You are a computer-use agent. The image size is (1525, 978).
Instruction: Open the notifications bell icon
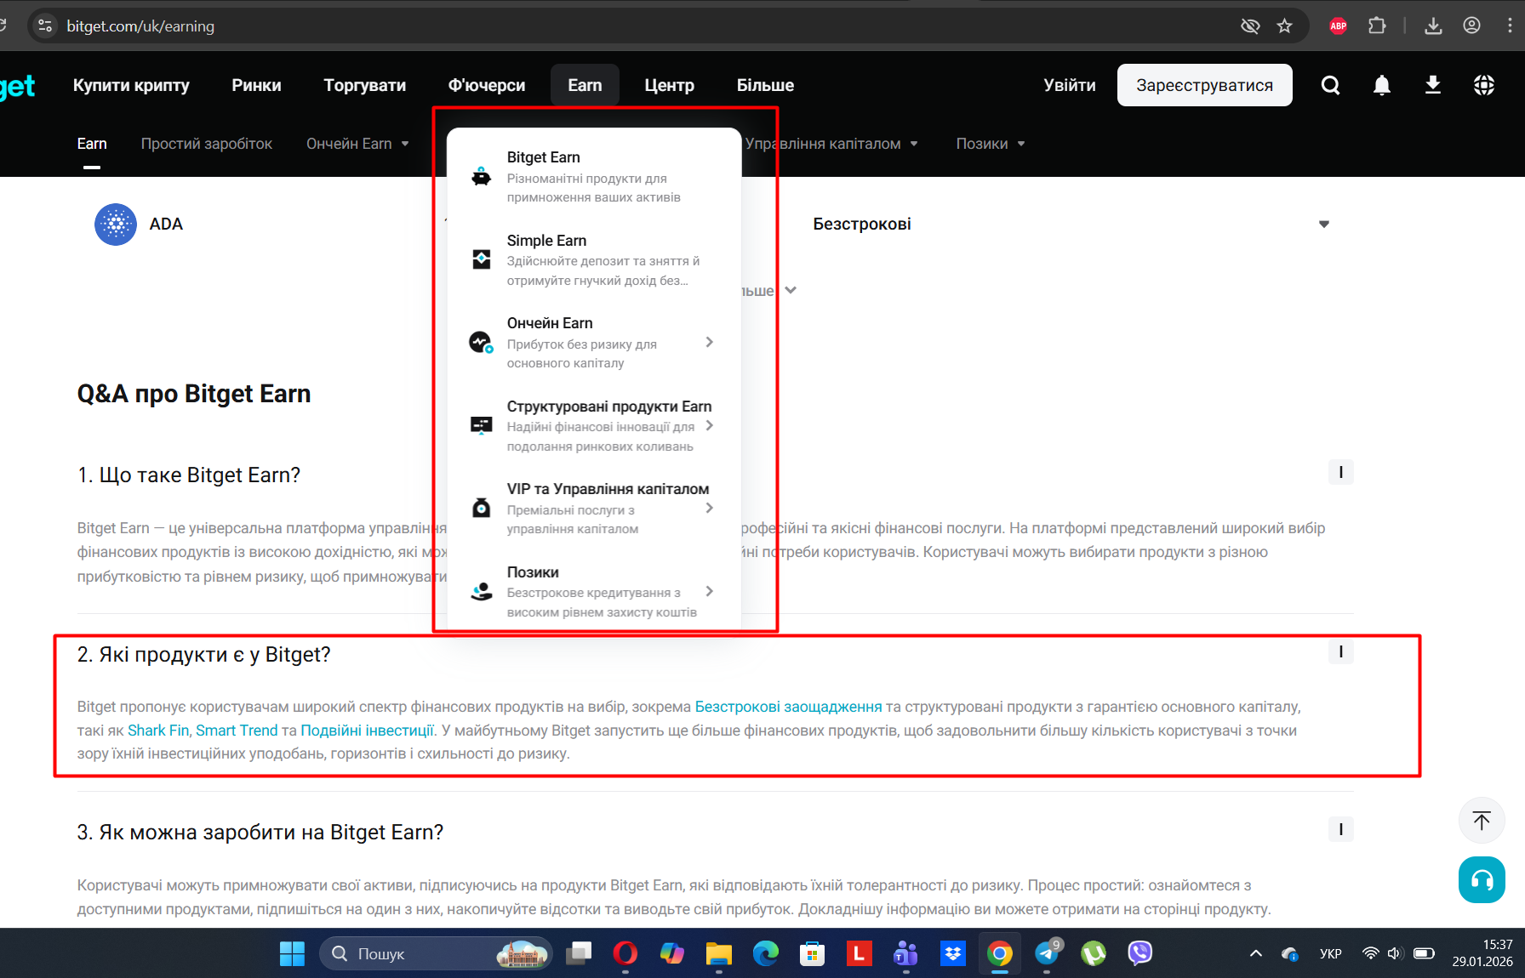tap(1382, 85)
